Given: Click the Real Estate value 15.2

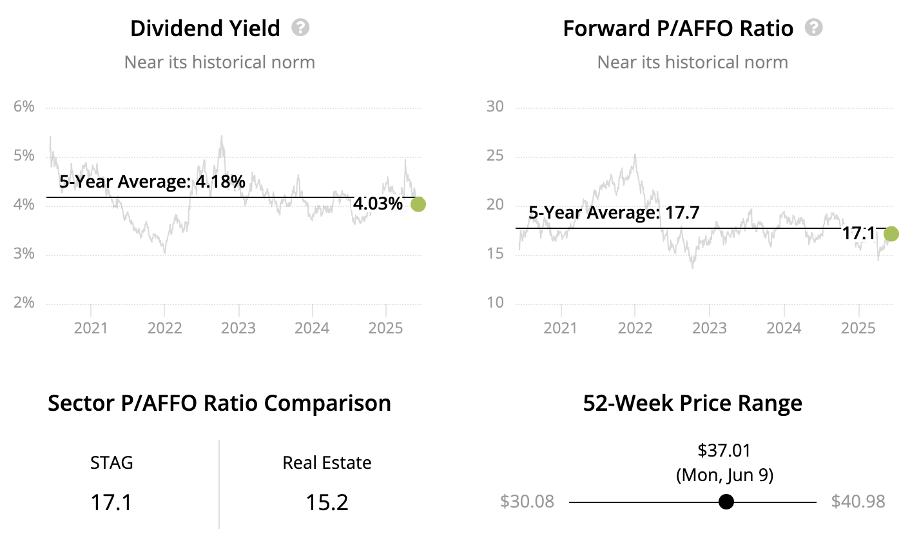Looking at the screenshot, I should coord(327,502).
